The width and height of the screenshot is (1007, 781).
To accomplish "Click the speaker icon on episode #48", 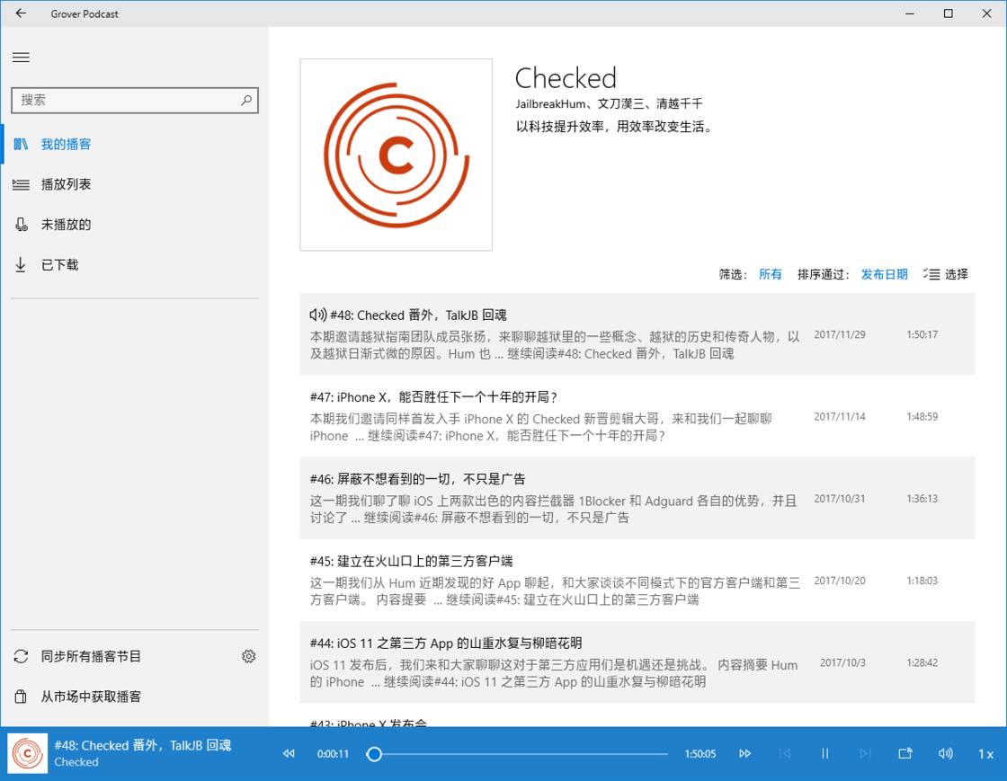I will 318,315.
